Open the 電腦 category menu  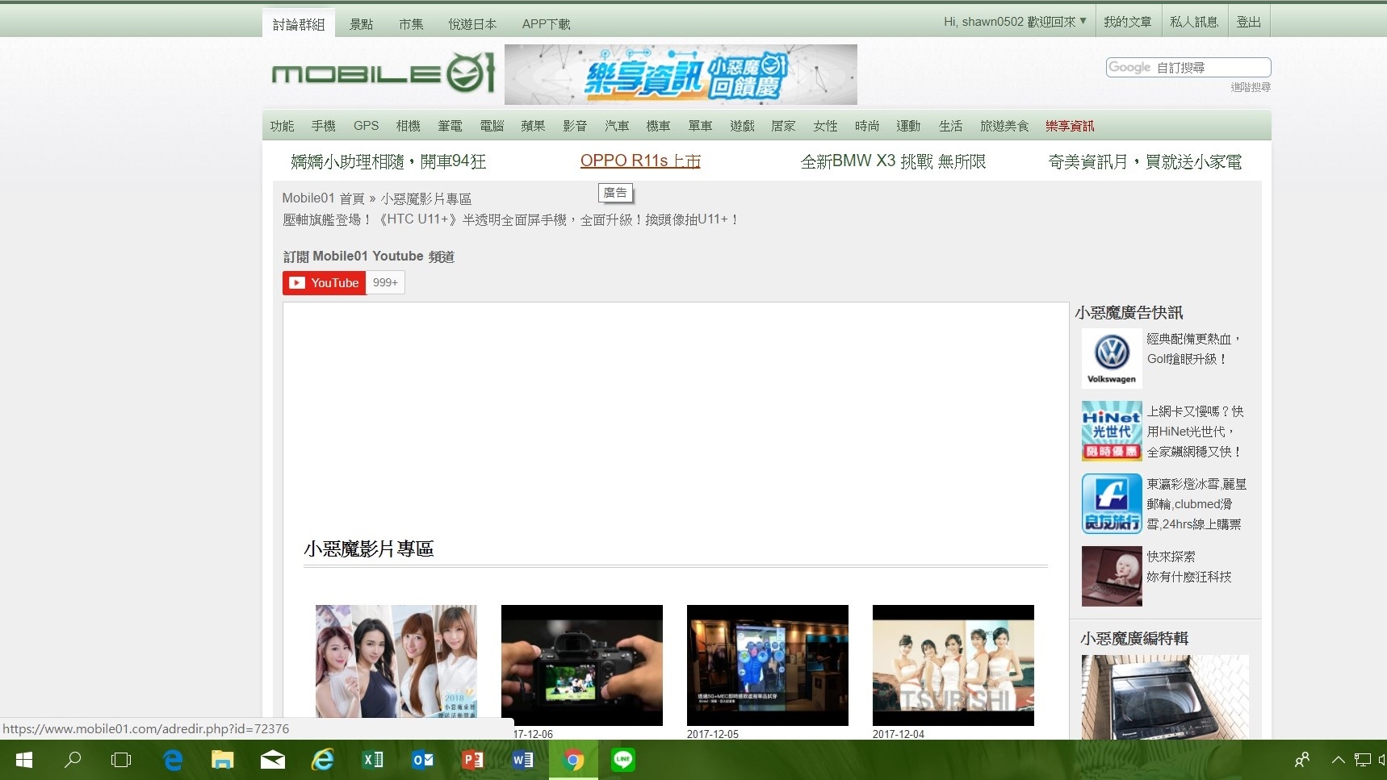point(492,126)
